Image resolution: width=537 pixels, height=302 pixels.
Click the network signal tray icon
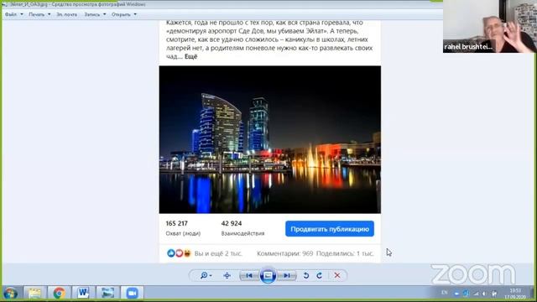pos(476,294)
